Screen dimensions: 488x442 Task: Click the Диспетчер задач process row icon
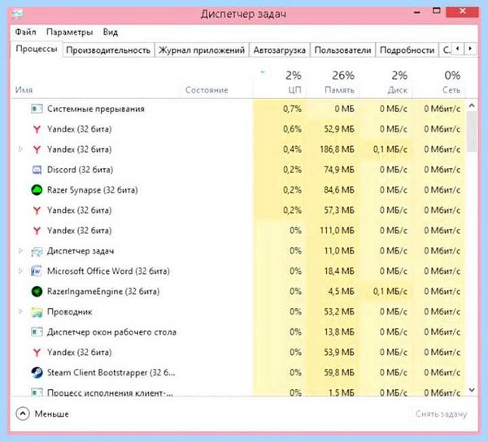point(37,251)
